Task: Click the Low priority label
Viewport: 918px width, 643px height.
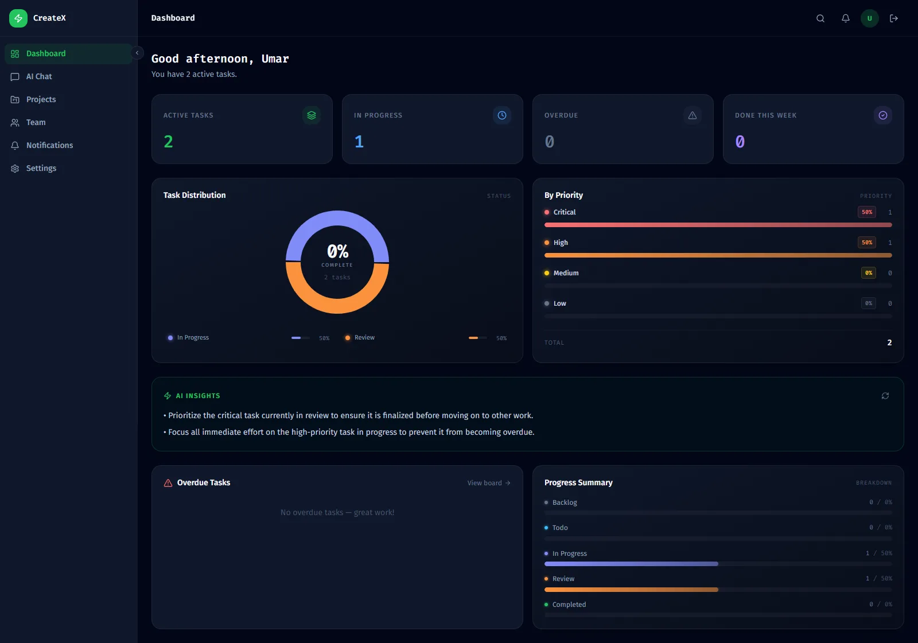Action: (559, 303)
